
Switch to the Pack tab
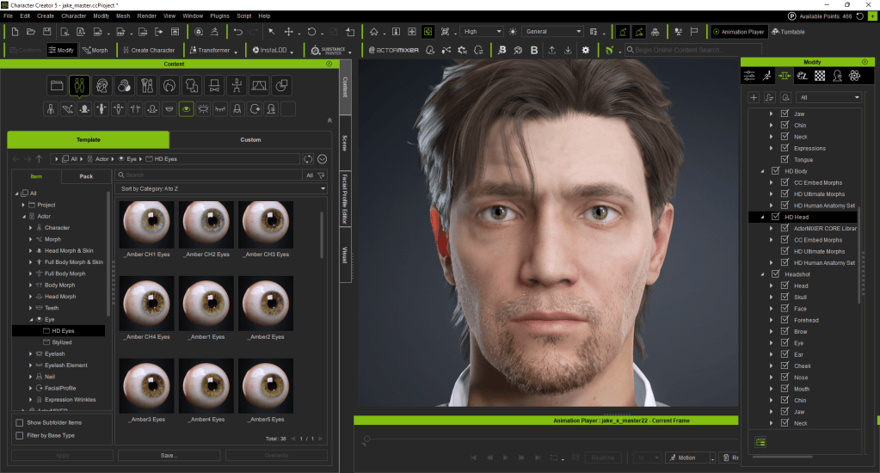(86, 176)
